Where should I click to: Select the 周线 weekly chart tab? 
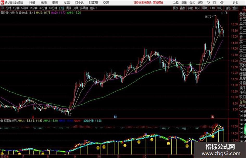69,8
